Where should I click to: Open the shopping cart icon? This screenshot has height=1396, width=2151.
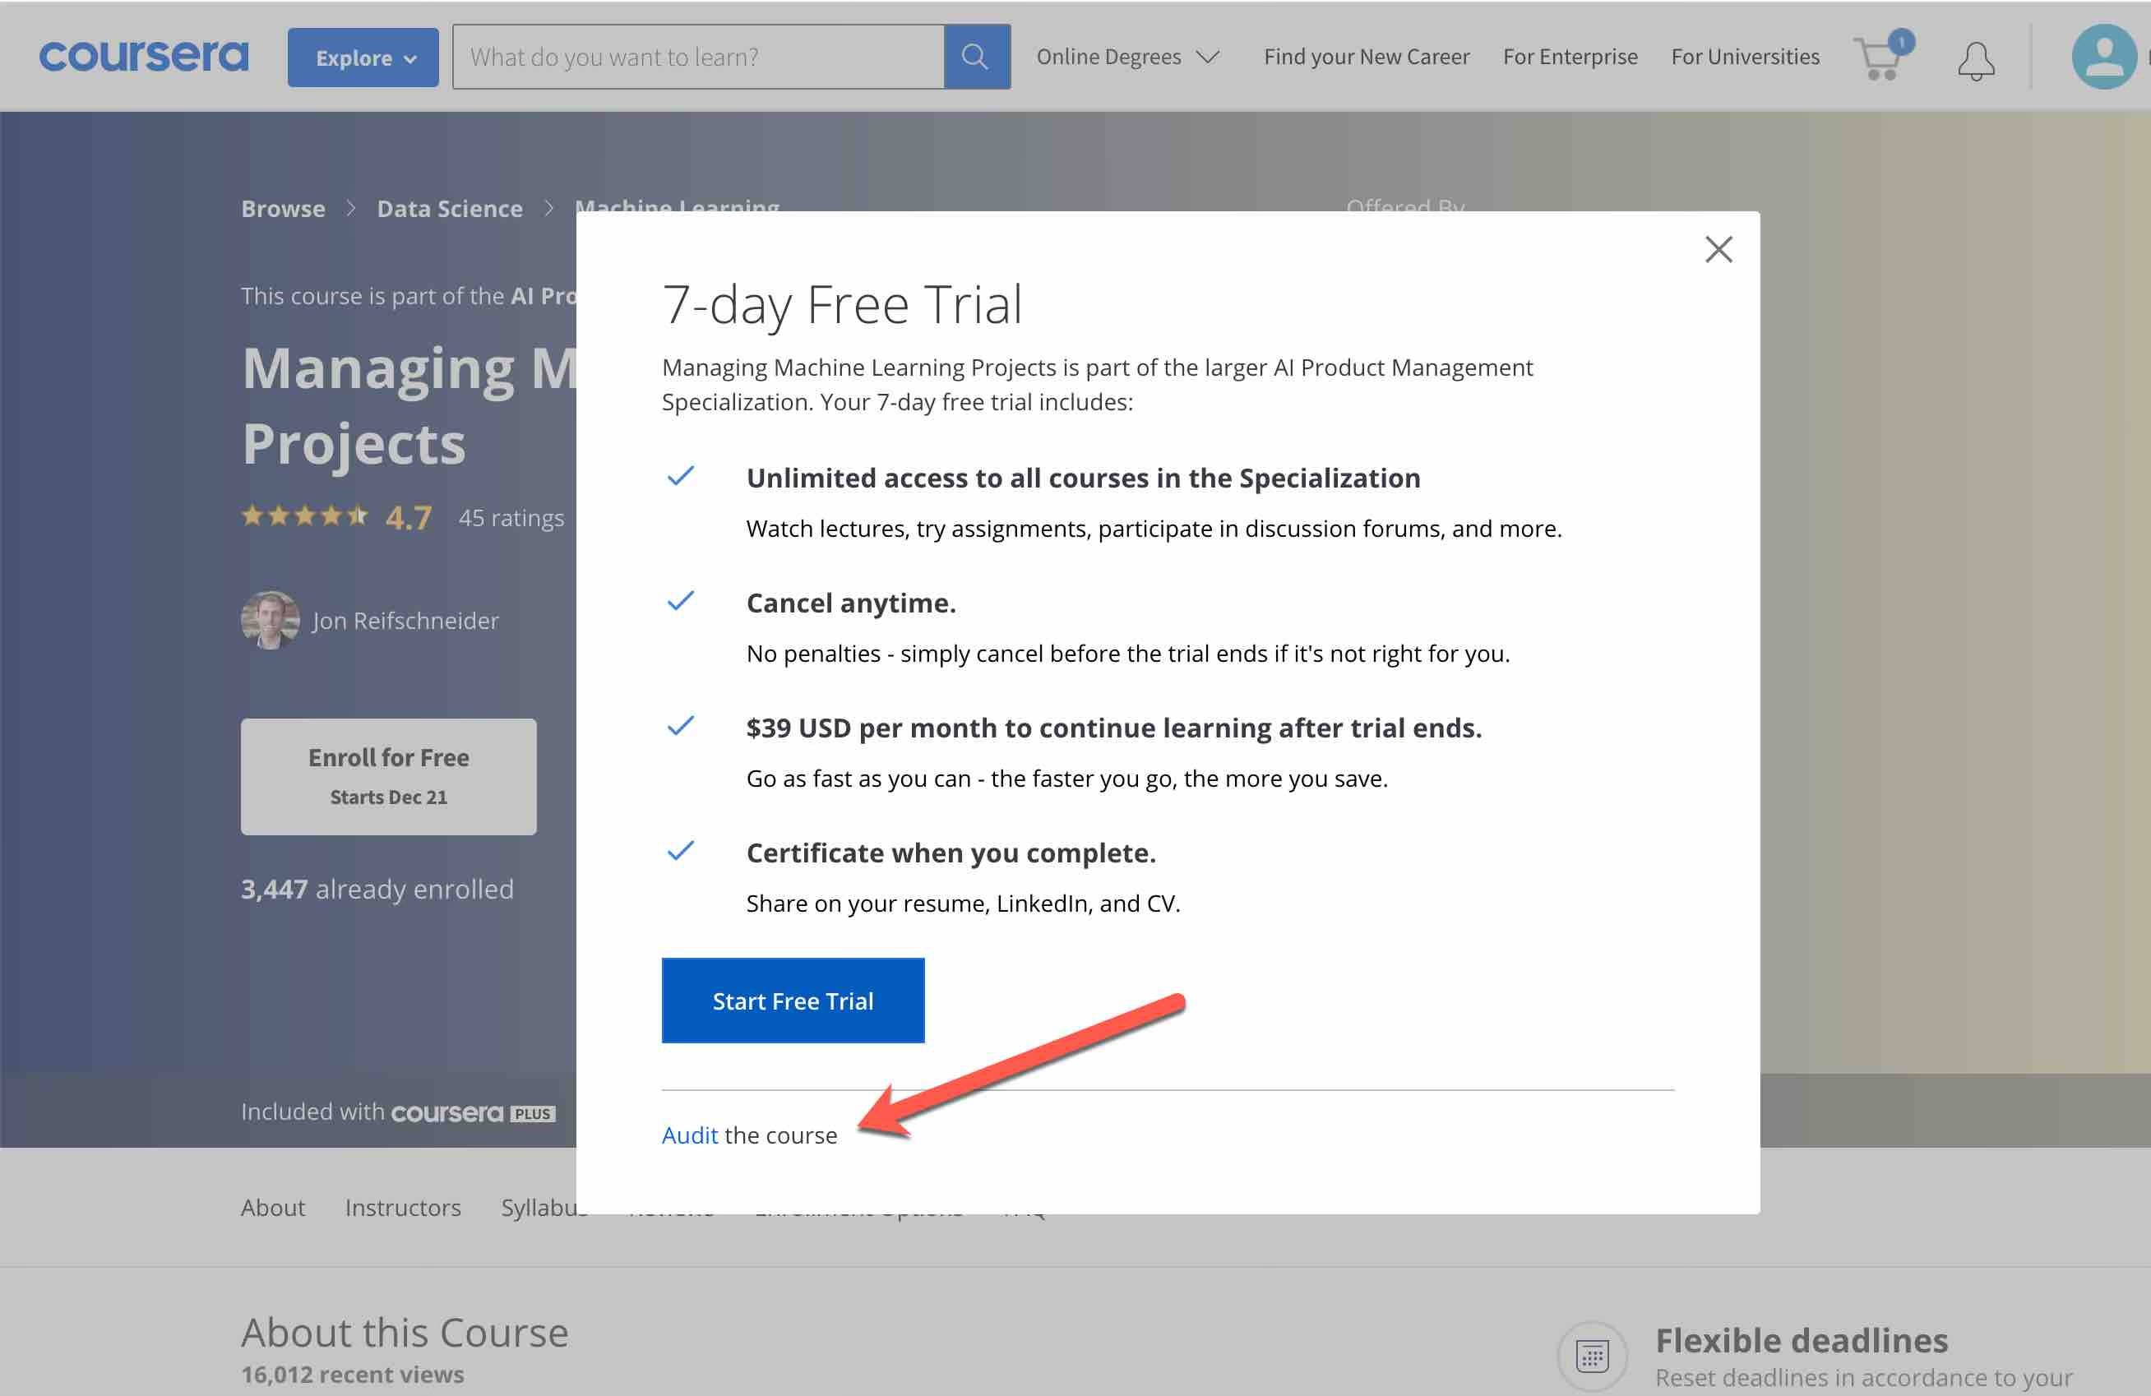tap(1884, 56)
